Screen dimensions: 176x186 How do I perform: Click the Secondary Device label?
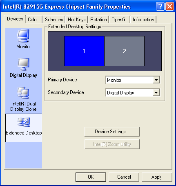[66, 92]
